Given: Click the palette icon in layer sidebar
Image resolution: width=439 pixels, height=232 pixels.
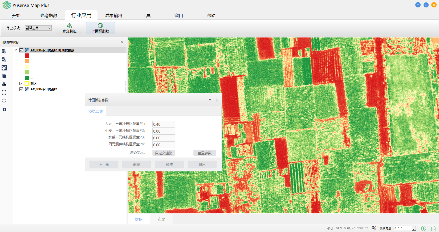Looking at the screenshot, I should click(x=4, y=68).
